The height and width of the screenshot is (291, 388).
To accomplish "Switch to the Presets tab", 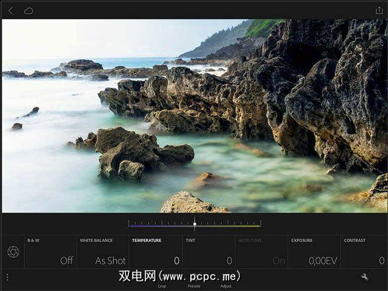I will click(194, 286).
